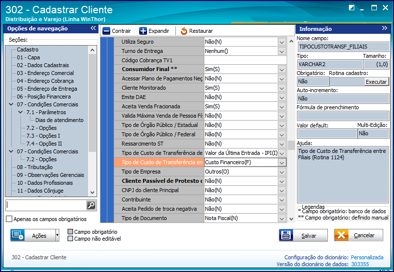Click the Restaurar toolbar button
394x272 pixels.
click(x=197, y=31)
